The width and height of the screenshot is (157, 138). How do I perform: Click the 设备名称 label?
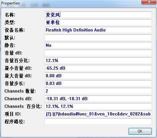point(15,30)
